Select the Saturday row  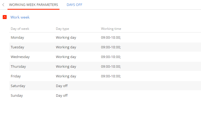point(105,86)
